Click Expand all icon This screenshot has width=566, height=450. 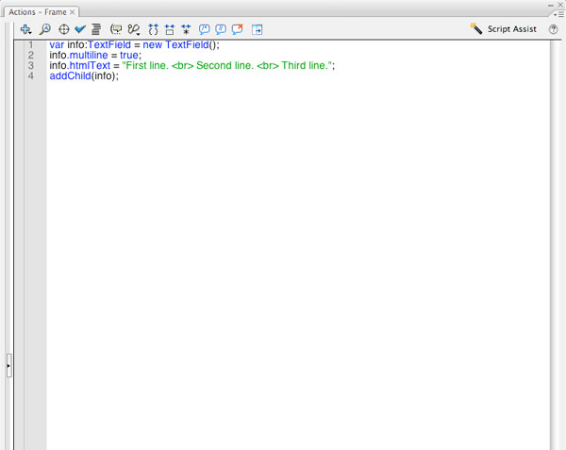(x=186, y=29)
